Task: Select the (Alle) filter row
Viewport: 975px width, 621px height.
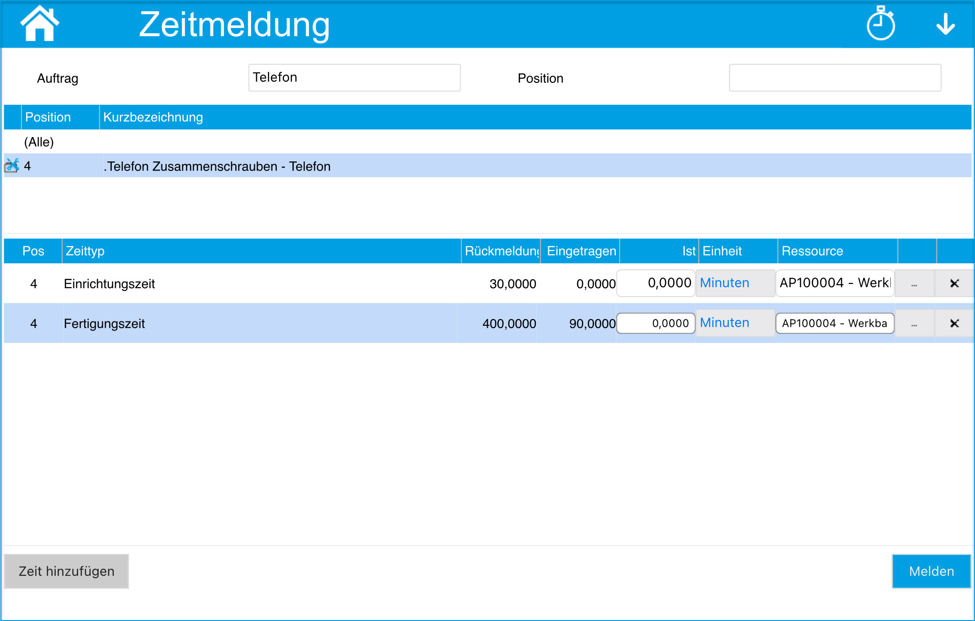Action: tap(38, 141)
